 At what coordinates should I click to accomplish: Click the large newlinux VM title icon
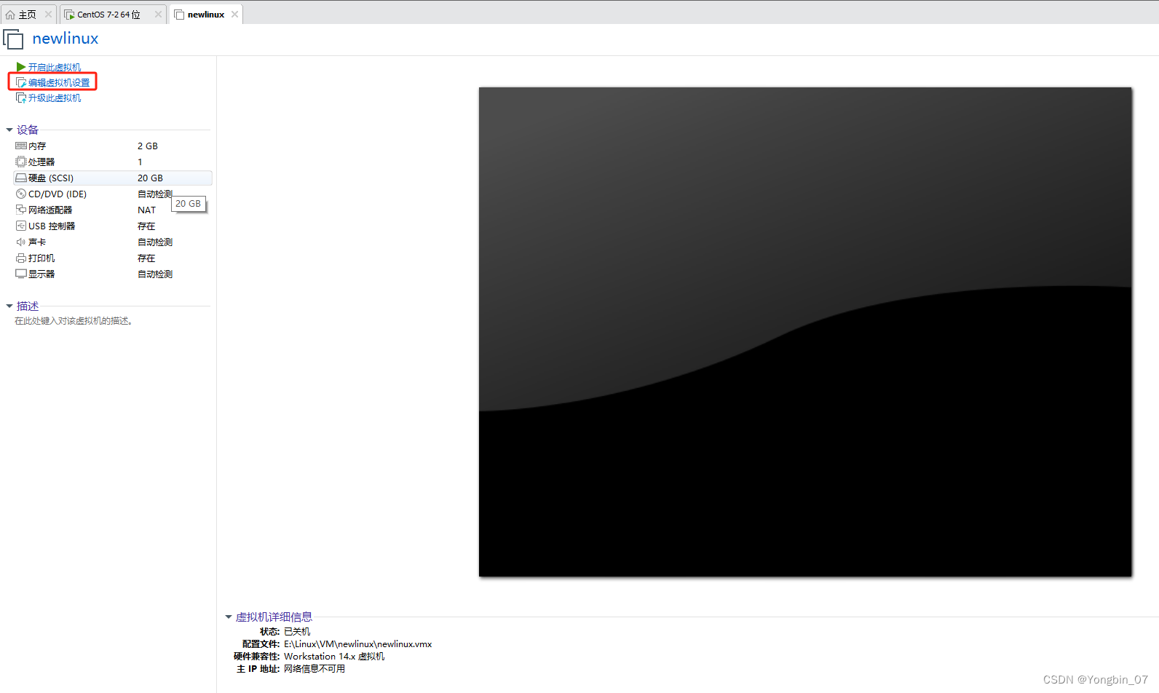coord(14,39)
